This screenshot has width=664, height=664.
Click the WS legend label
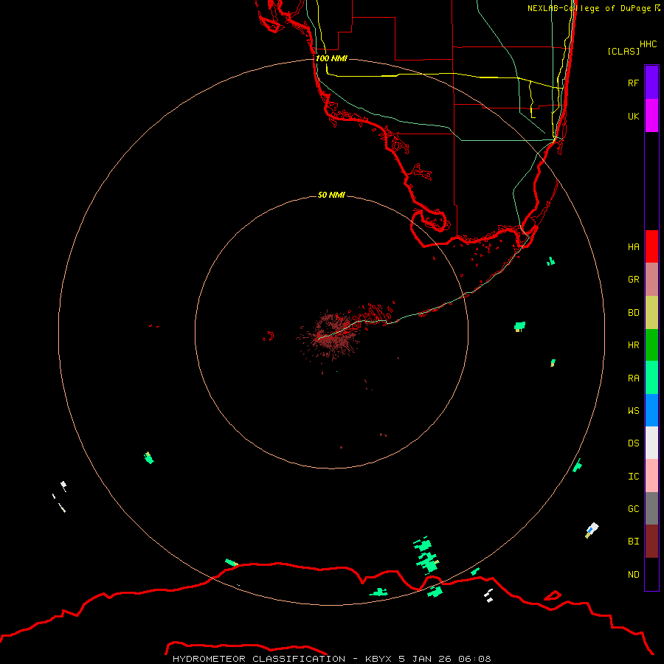point(634,410)
